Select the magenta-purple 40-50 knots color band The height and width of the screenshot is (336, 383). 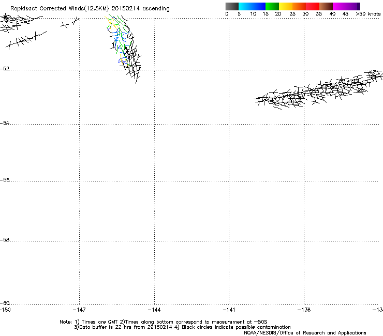346,6
